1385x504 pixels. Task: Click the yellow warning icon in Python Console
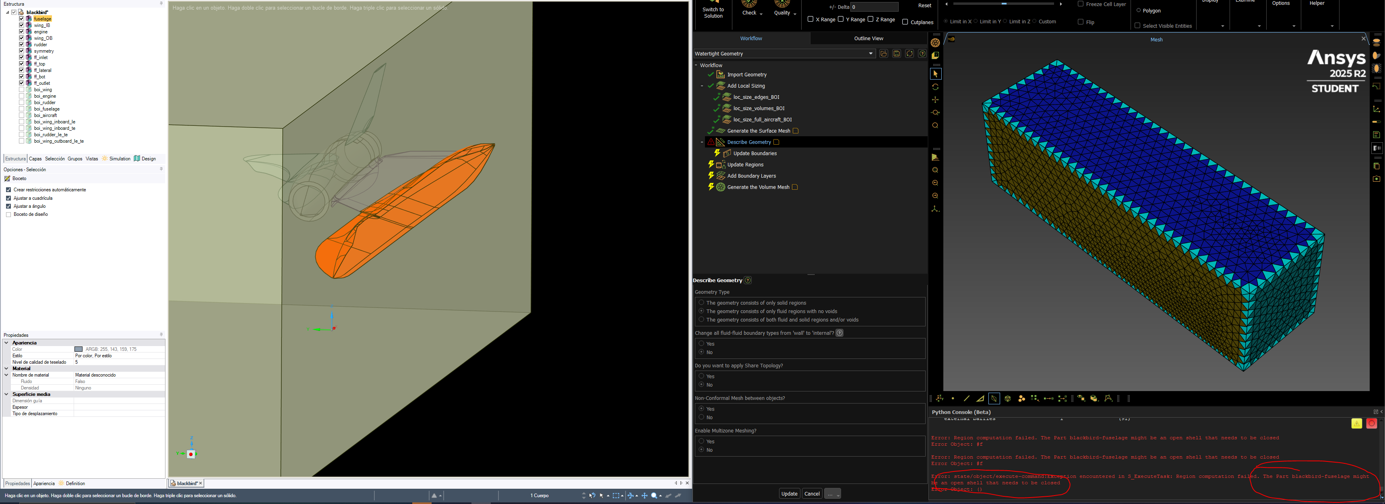coord(1356,424)
